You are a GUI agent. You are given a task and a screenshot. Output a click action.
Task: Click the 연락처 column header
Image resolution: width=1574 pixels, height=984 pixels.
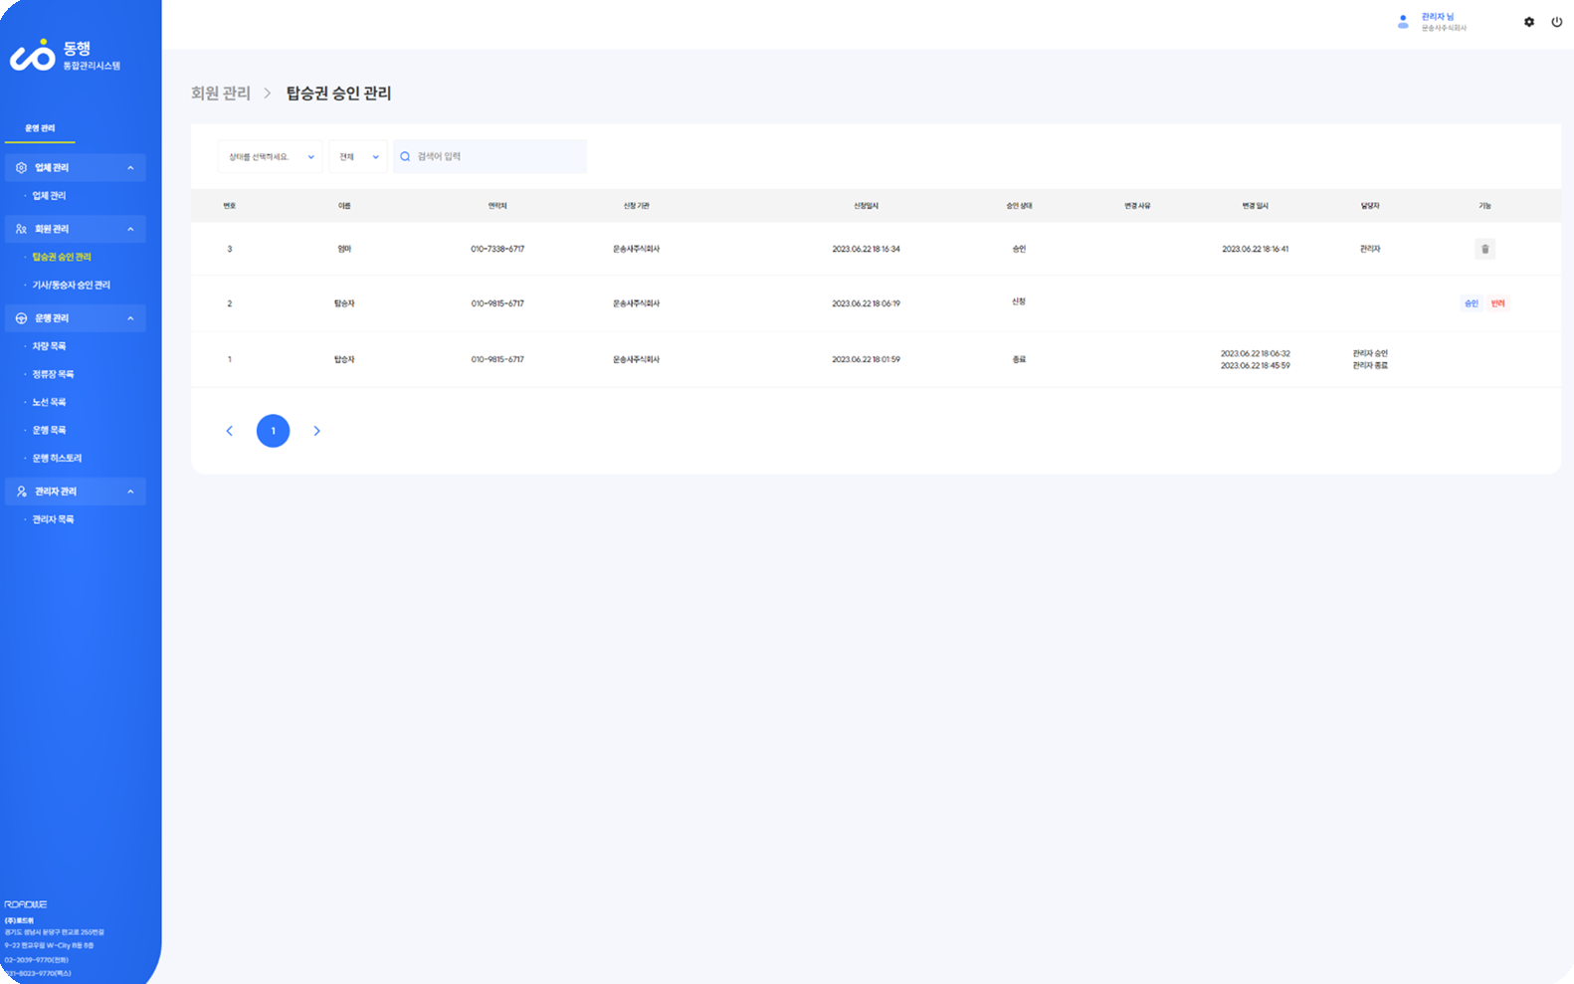pos(497,206)
